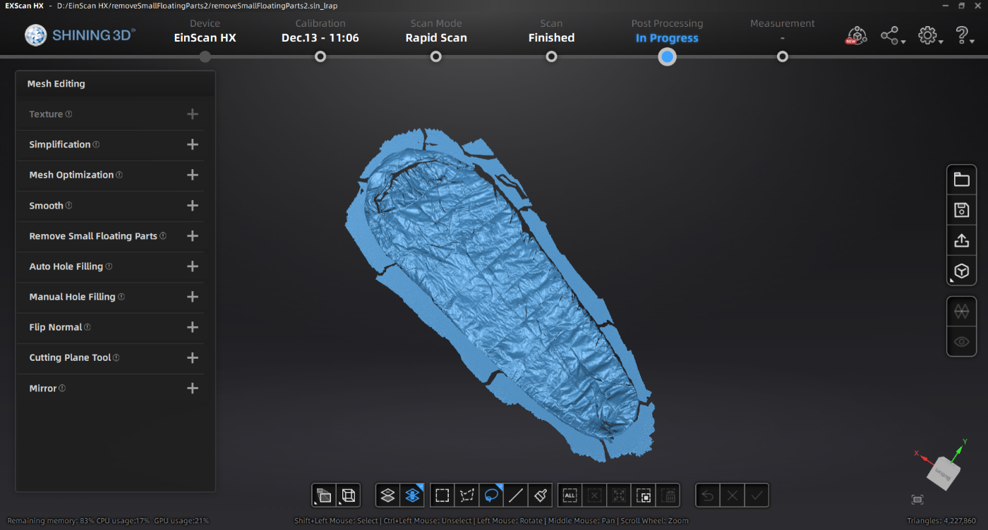Click the 3D cube model icon
The width and height of the screenshot is (988, 530).
(961, 271)
